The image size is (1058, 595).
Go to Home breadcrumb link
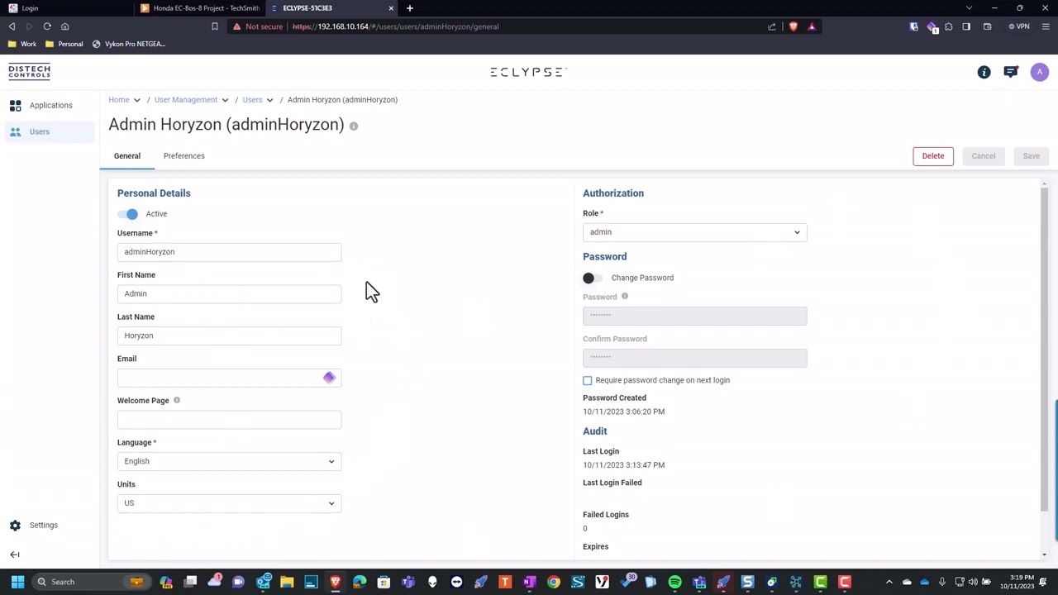click(119, 100)
